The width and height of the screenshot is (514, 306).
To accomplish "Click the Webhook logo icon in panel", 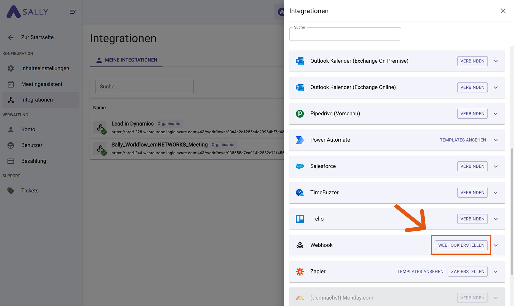I will [x=300, y=245].
